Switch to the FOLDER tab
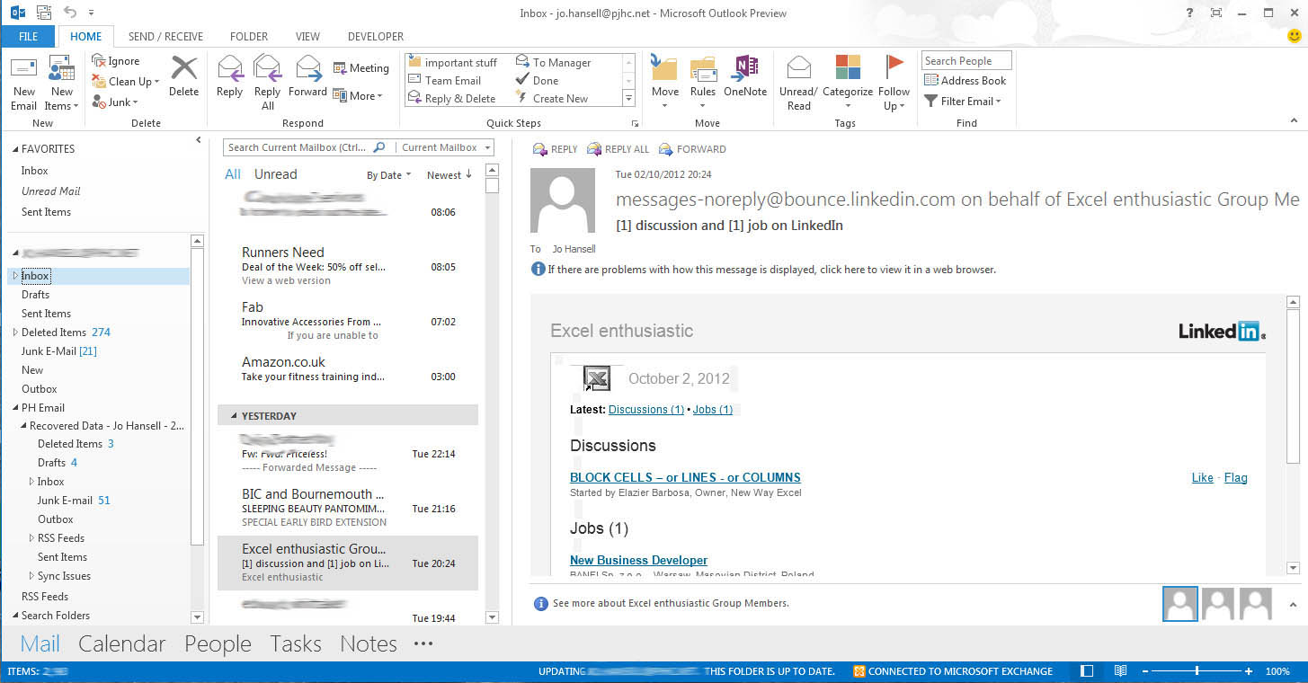 tap(249, 37)
